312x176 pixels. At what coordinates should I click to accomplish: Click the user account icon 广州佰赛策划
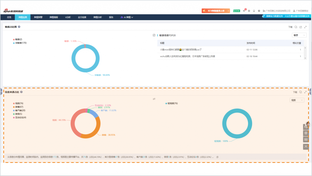pos(294,11)
